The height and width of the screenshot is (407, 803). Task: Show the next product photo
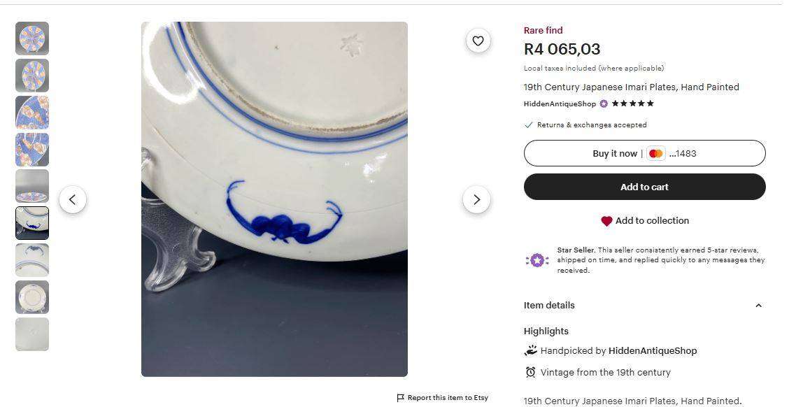tap(476, 200)
